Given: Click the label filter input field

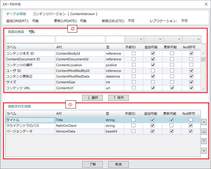Looking at the screenshot, I should (30, 39).
